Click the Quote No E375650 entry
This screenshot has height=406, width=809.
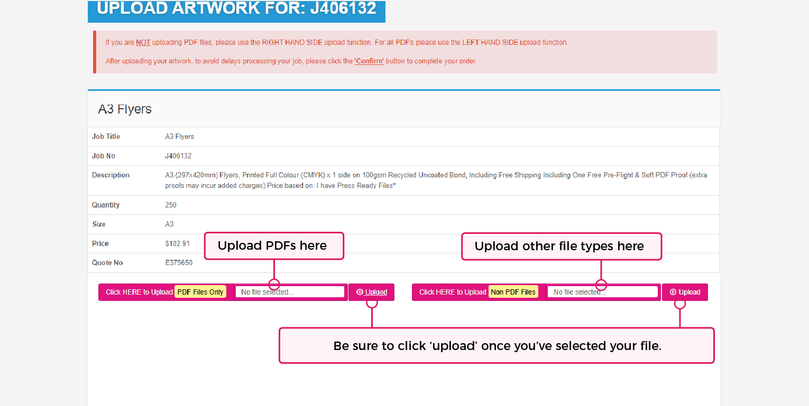tap(179, 262)
